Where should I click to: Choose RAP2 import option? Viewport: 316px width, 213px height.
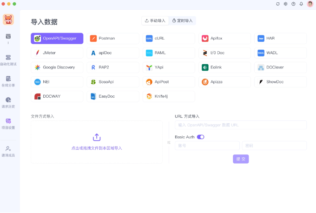113,67
